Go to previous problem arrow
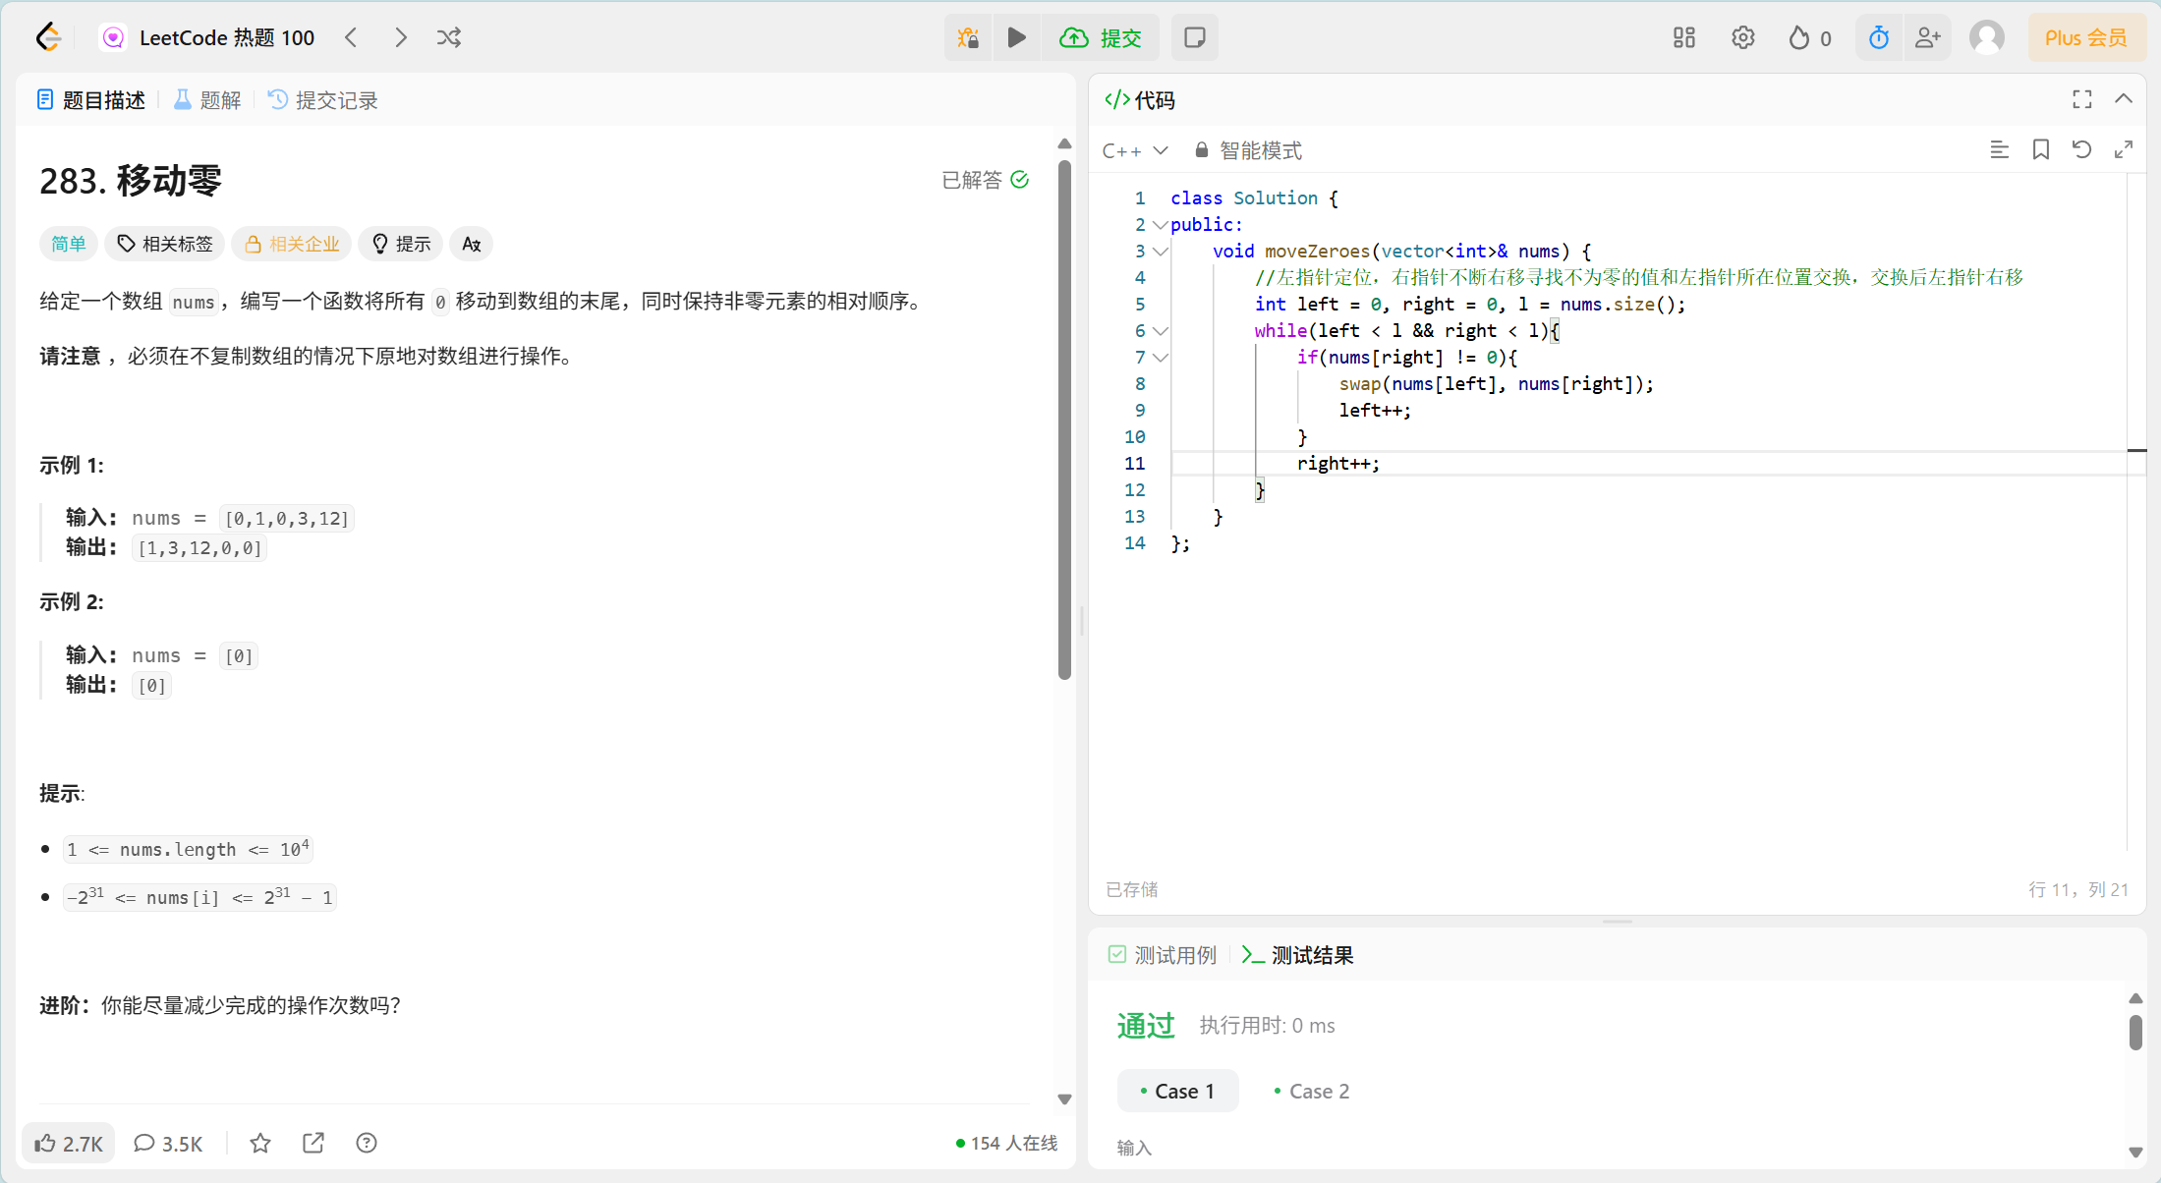The width and height of the screenshot is (2161, 1183). 351,37
